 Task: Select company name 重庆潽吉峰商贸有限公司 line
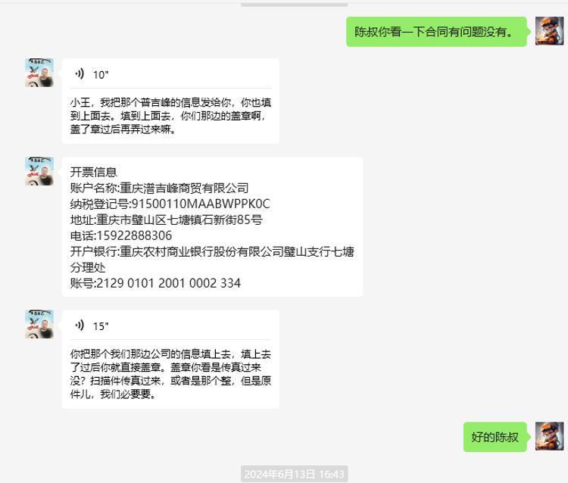pos(159,188)
